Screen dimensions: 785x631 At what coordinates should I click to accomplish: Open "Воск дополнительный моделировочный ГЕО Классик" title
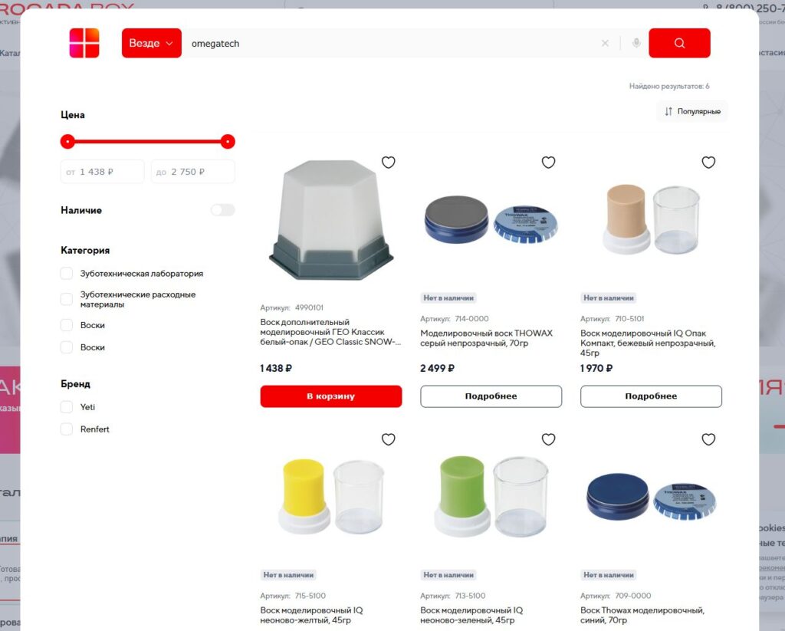330,332
